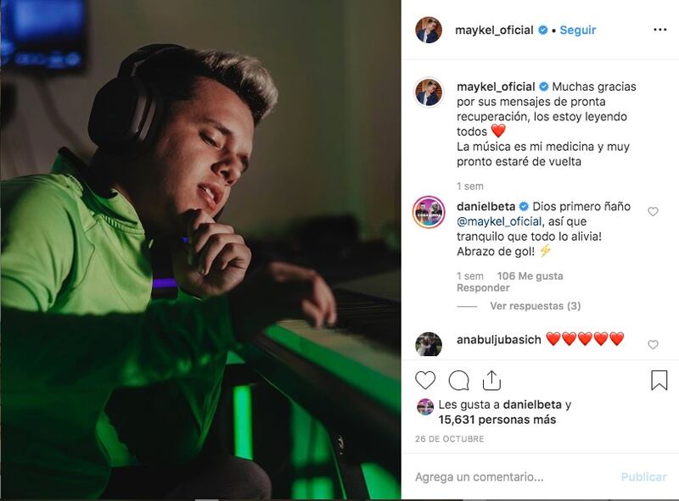679x501 pixels.
Task: Expand Ver respuestas (3) replies
Action: tap(536, 306)
